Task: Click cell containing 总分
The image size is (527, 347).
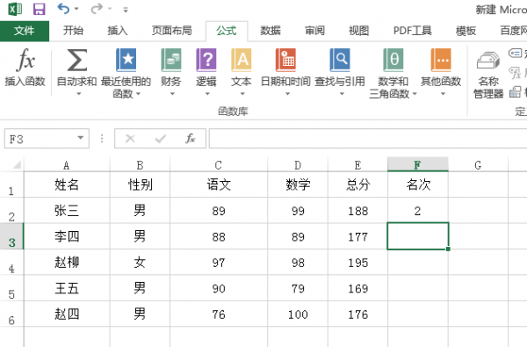Action: 357,184
